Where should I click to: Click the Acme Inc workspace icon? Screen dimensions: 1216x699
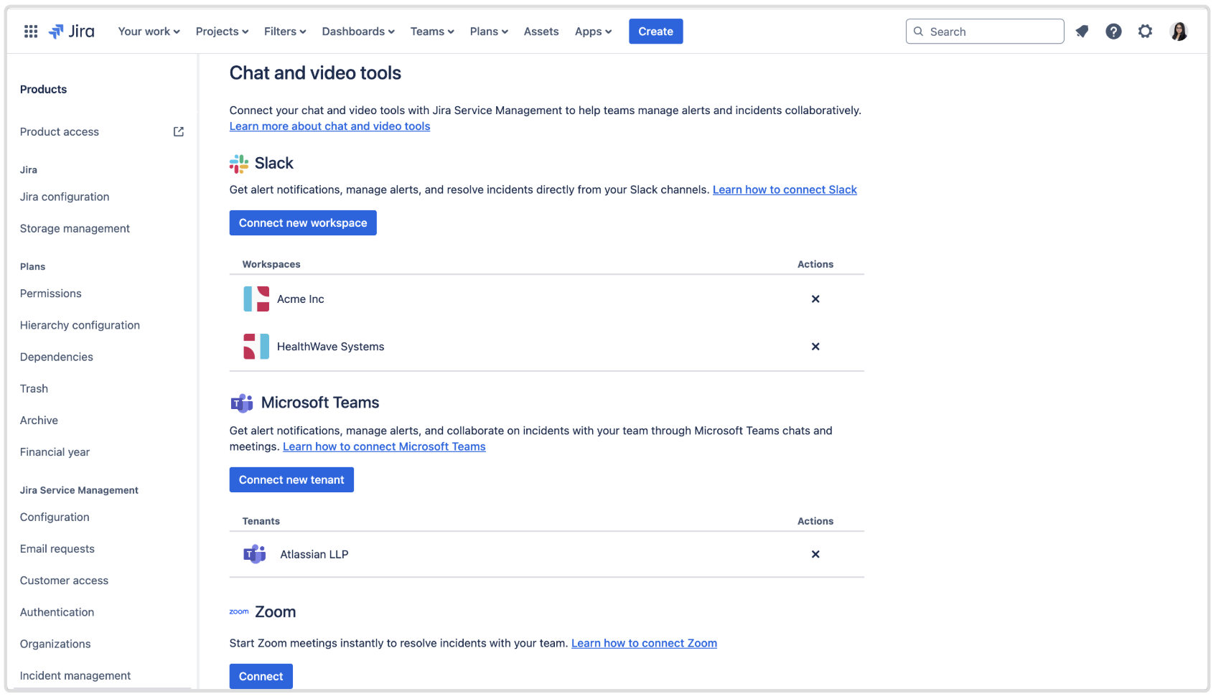[256, 299]
